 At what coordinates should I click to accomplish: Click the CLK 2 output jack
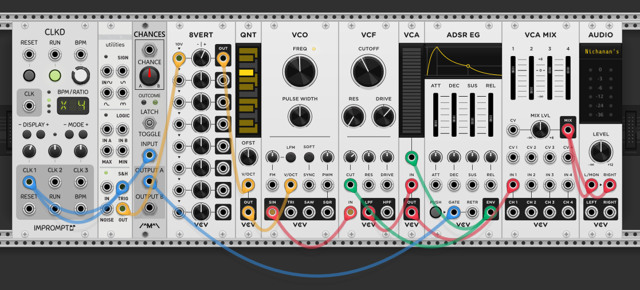coord(54,182)
